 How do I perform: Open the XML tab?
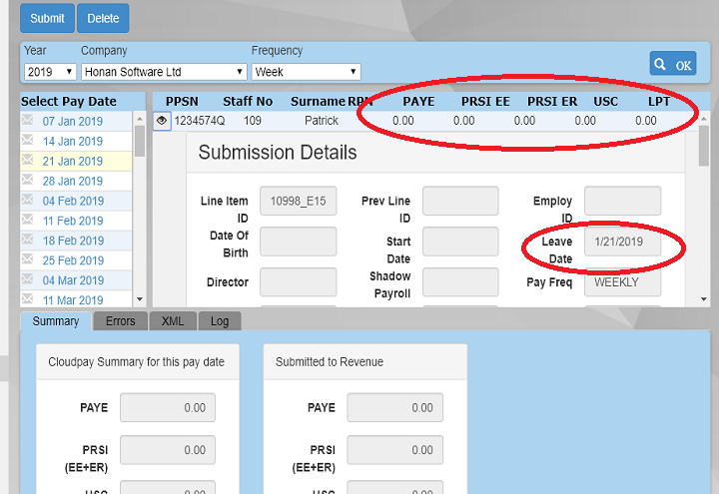tap(173, 321)
